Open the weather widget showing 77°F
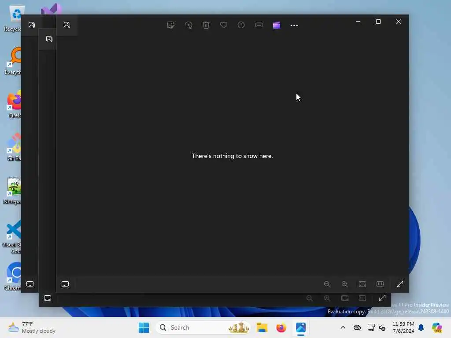Screen dimensions: 451x338 (x=32, y=327)
